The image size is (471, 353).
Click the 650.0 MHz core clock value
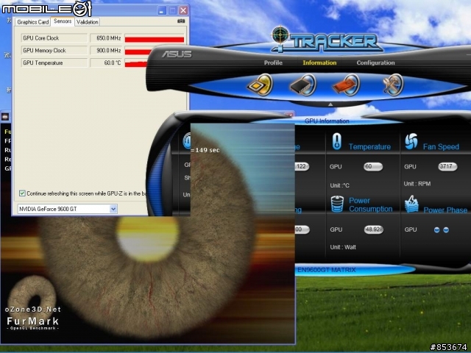(x=106, y=38)
